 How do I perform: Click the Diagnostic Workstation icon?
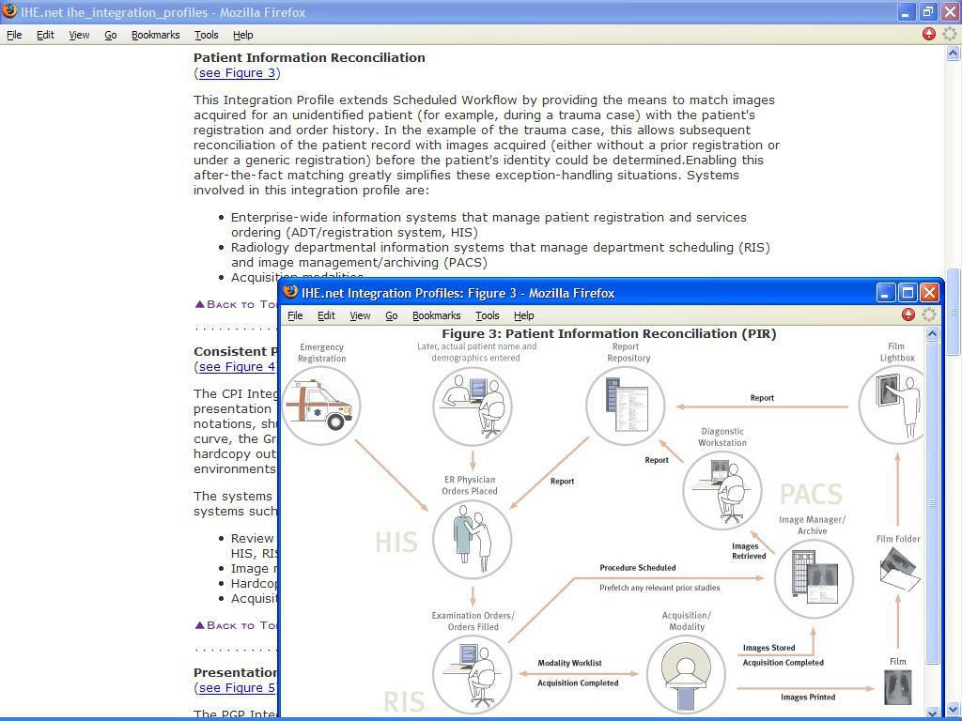(x=722, y=490)
